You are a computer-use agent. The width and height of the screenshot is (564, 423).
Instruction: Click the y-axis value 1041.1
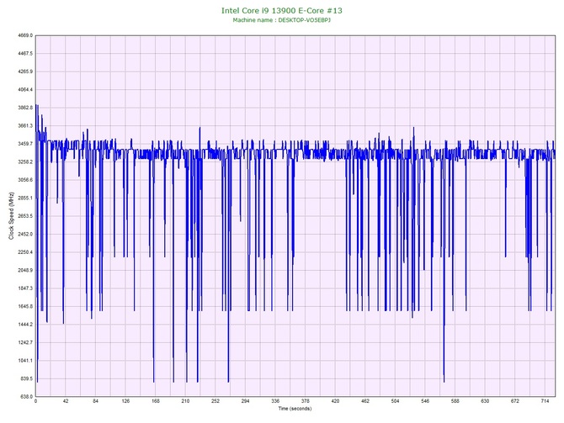[x=25, y=361]
